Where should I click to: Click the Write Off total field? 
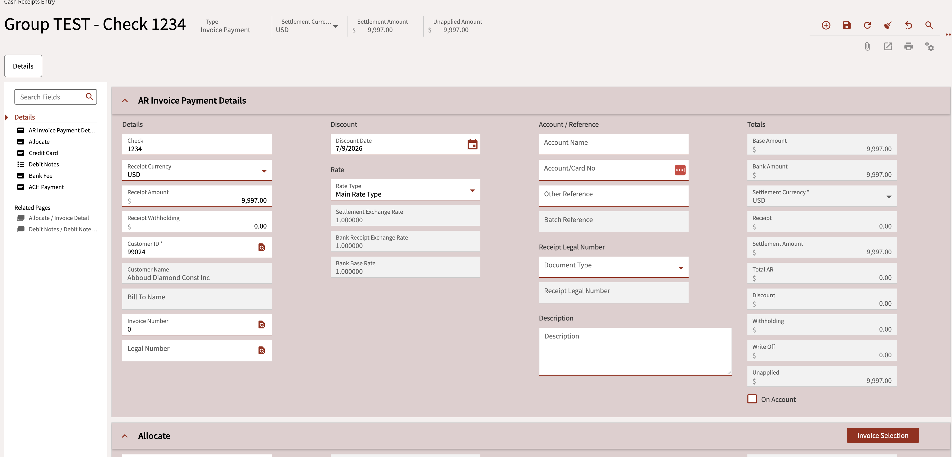click(x=822, y=350)
